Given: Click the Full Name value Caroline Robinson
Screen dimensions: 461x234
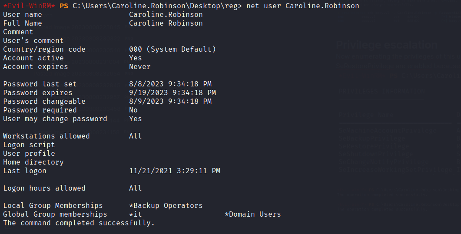Looking at the screenshot, I should point(166,23).
